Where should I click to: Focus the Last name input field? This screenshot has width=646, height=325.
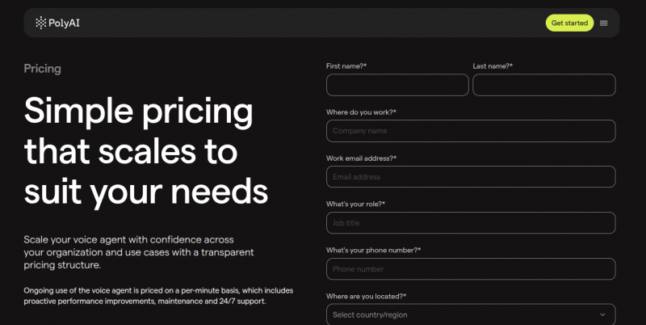click(543, 85)
